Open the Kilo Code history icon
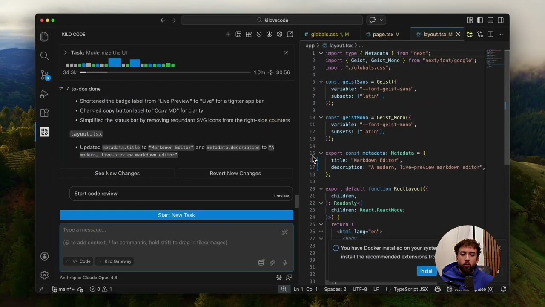Screen dimensions: 545x307 [259, 34]
